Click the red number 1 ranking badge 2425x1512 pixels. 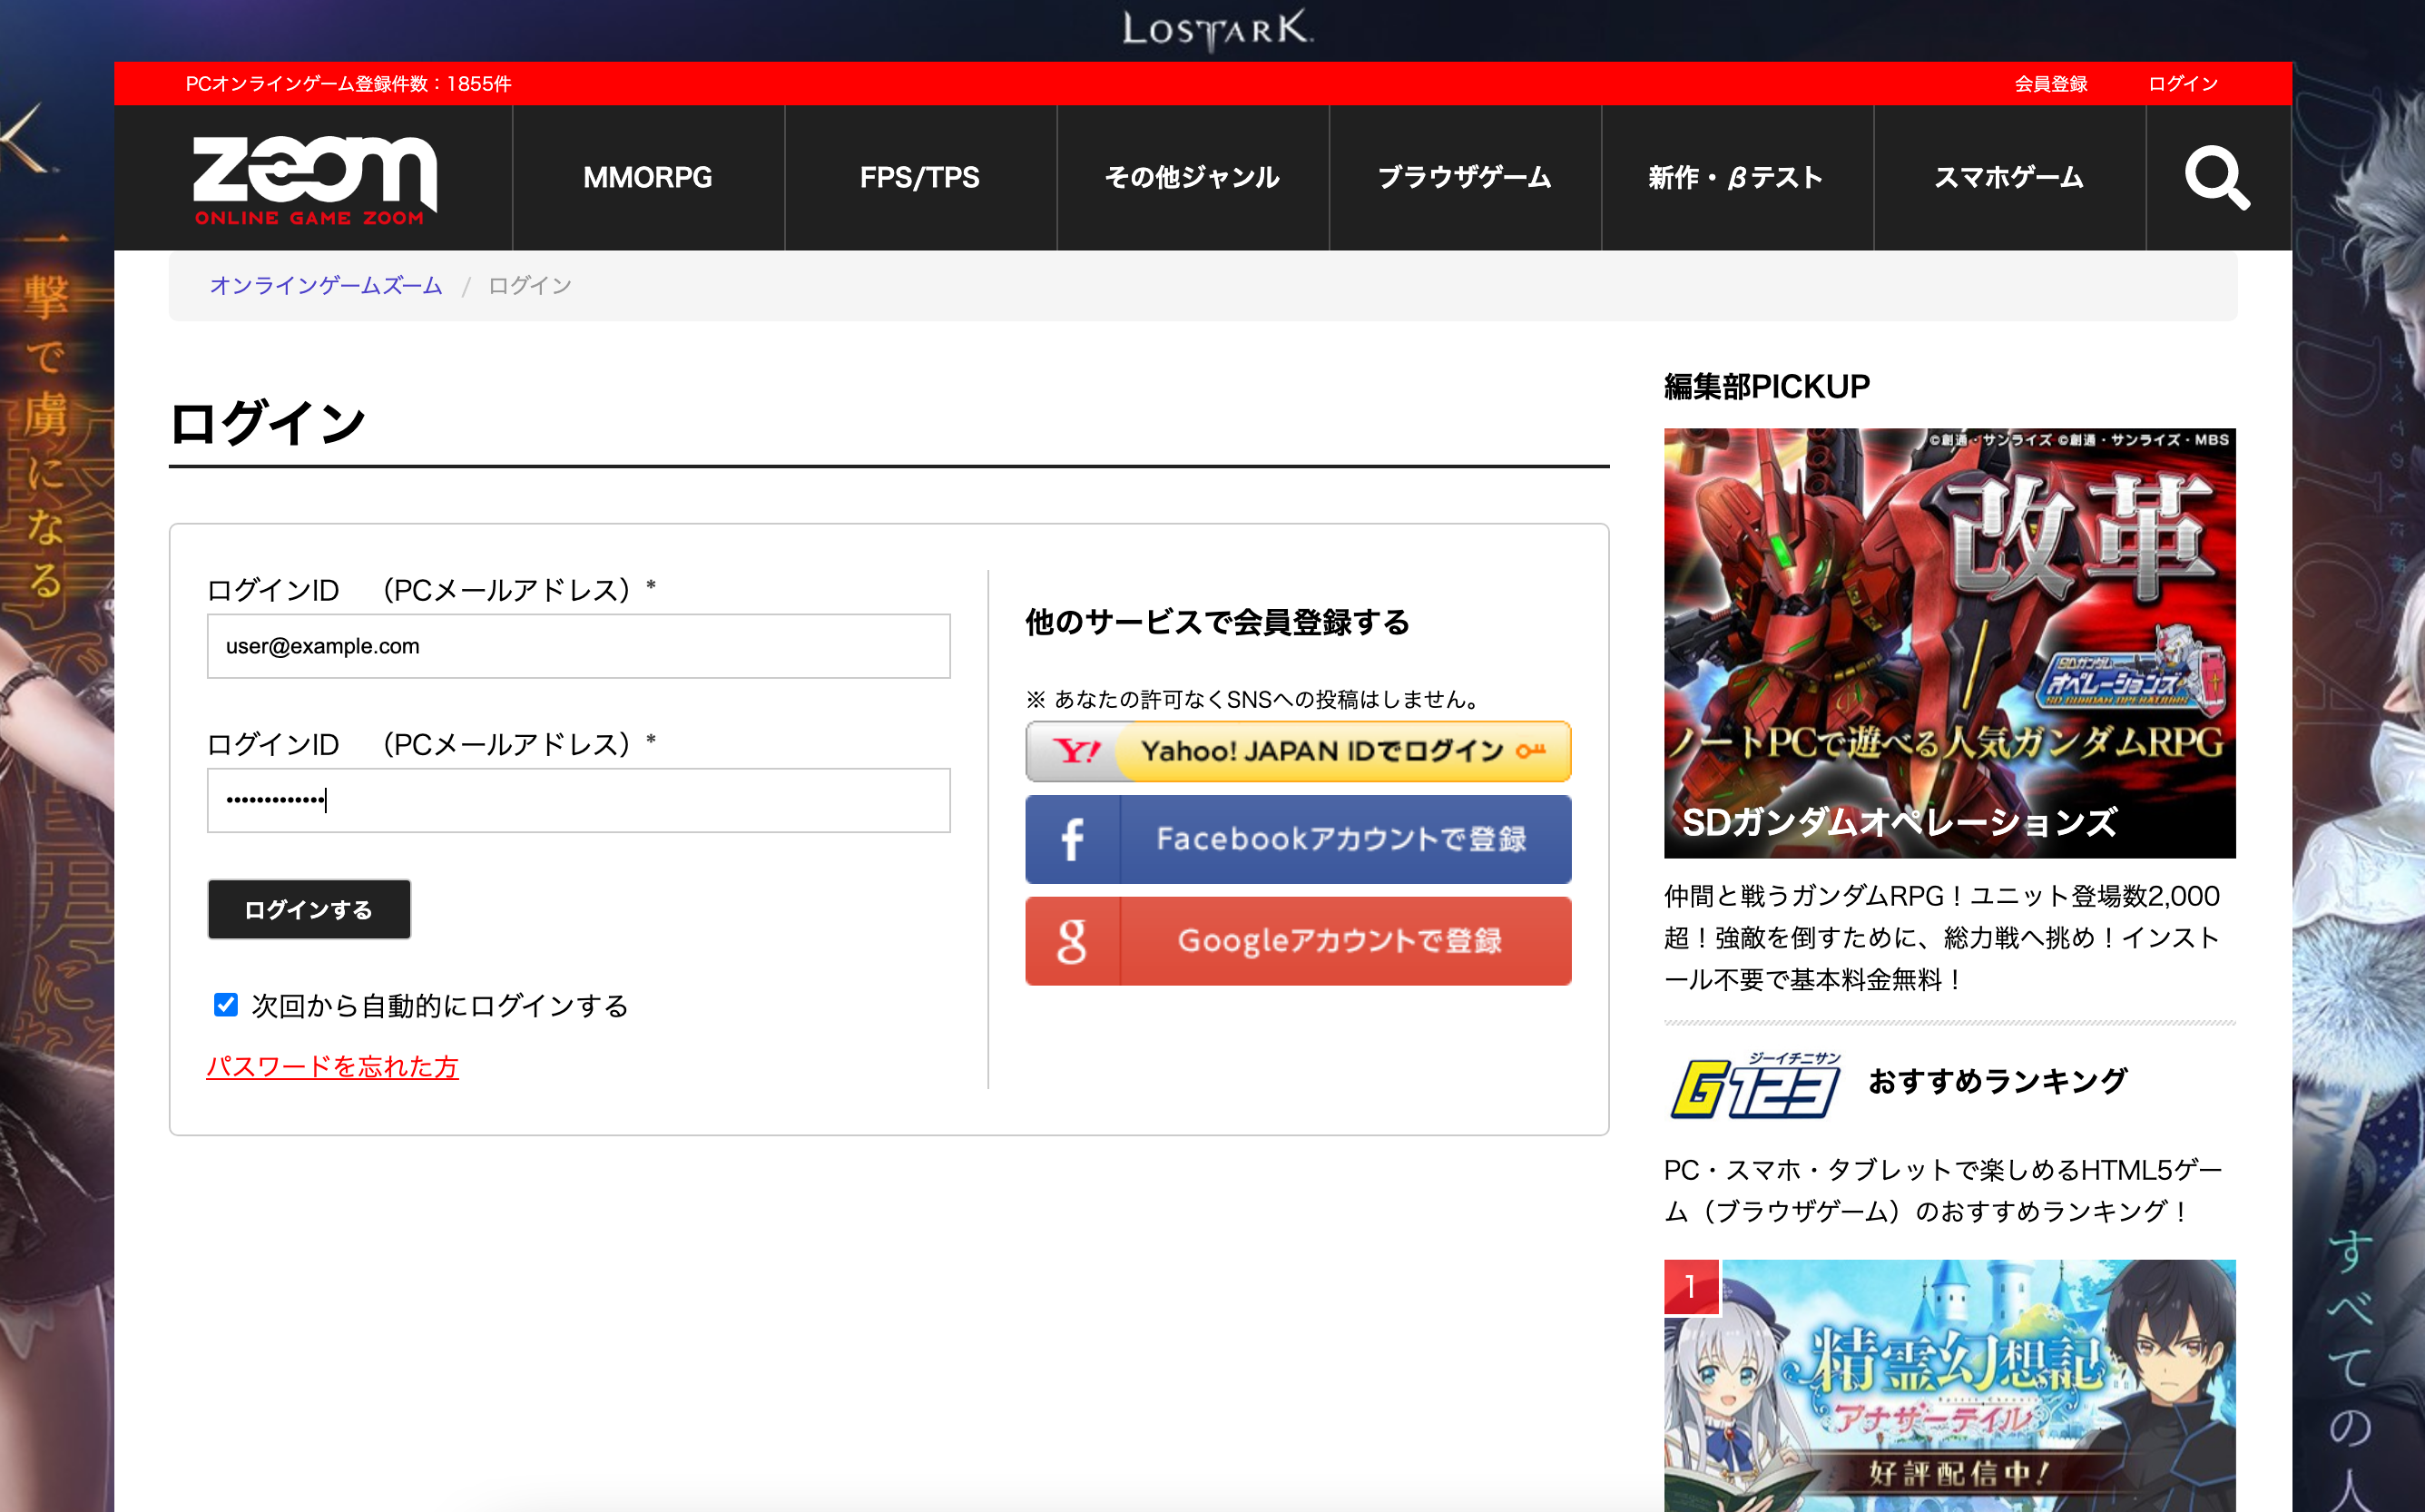point(1690,1286)
